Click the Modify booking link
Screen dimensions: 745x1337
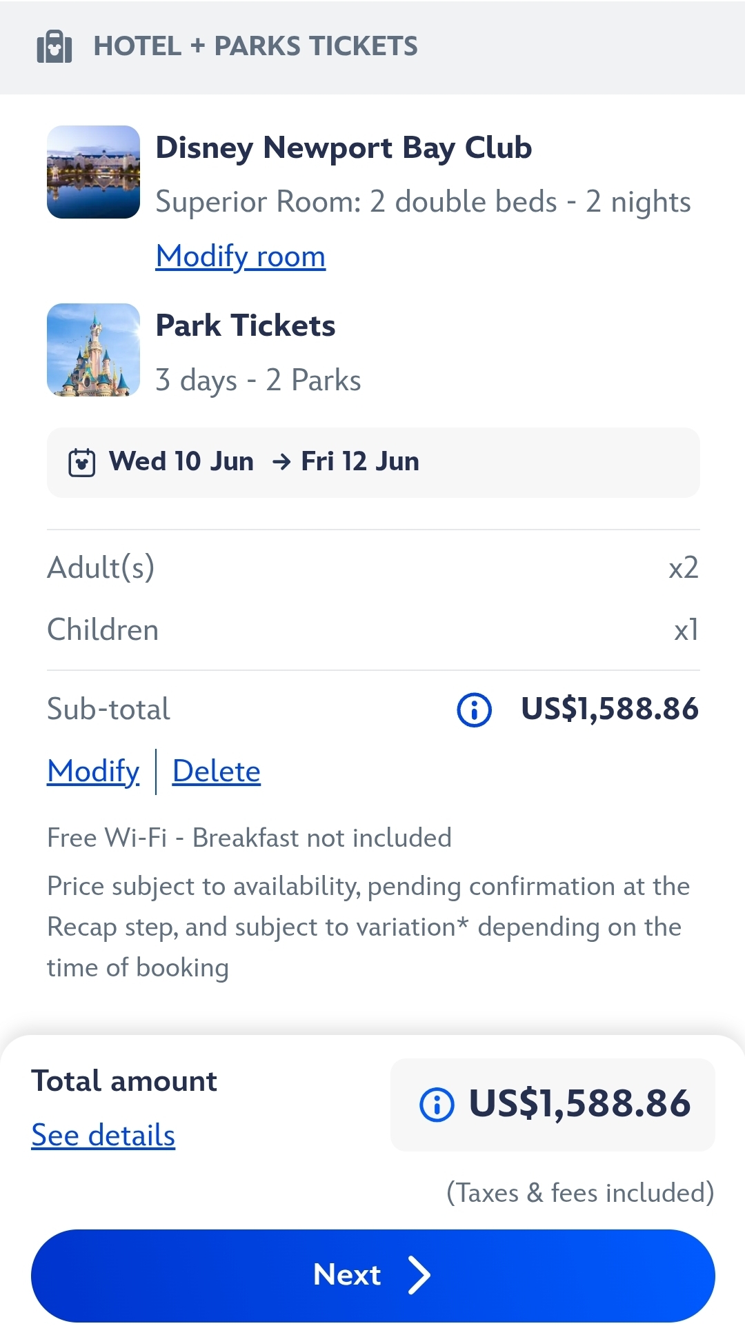tap(93, 772)
